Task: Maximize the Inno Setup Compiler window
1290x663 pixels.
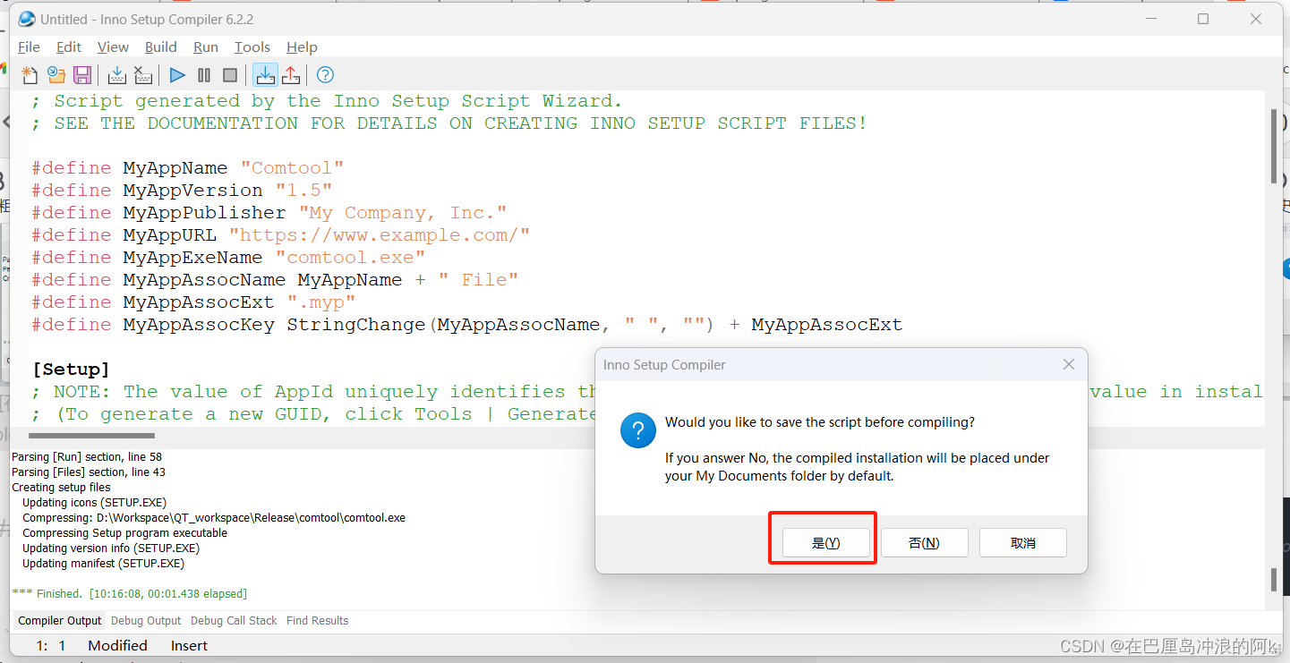Action: tap(1203, 19)
